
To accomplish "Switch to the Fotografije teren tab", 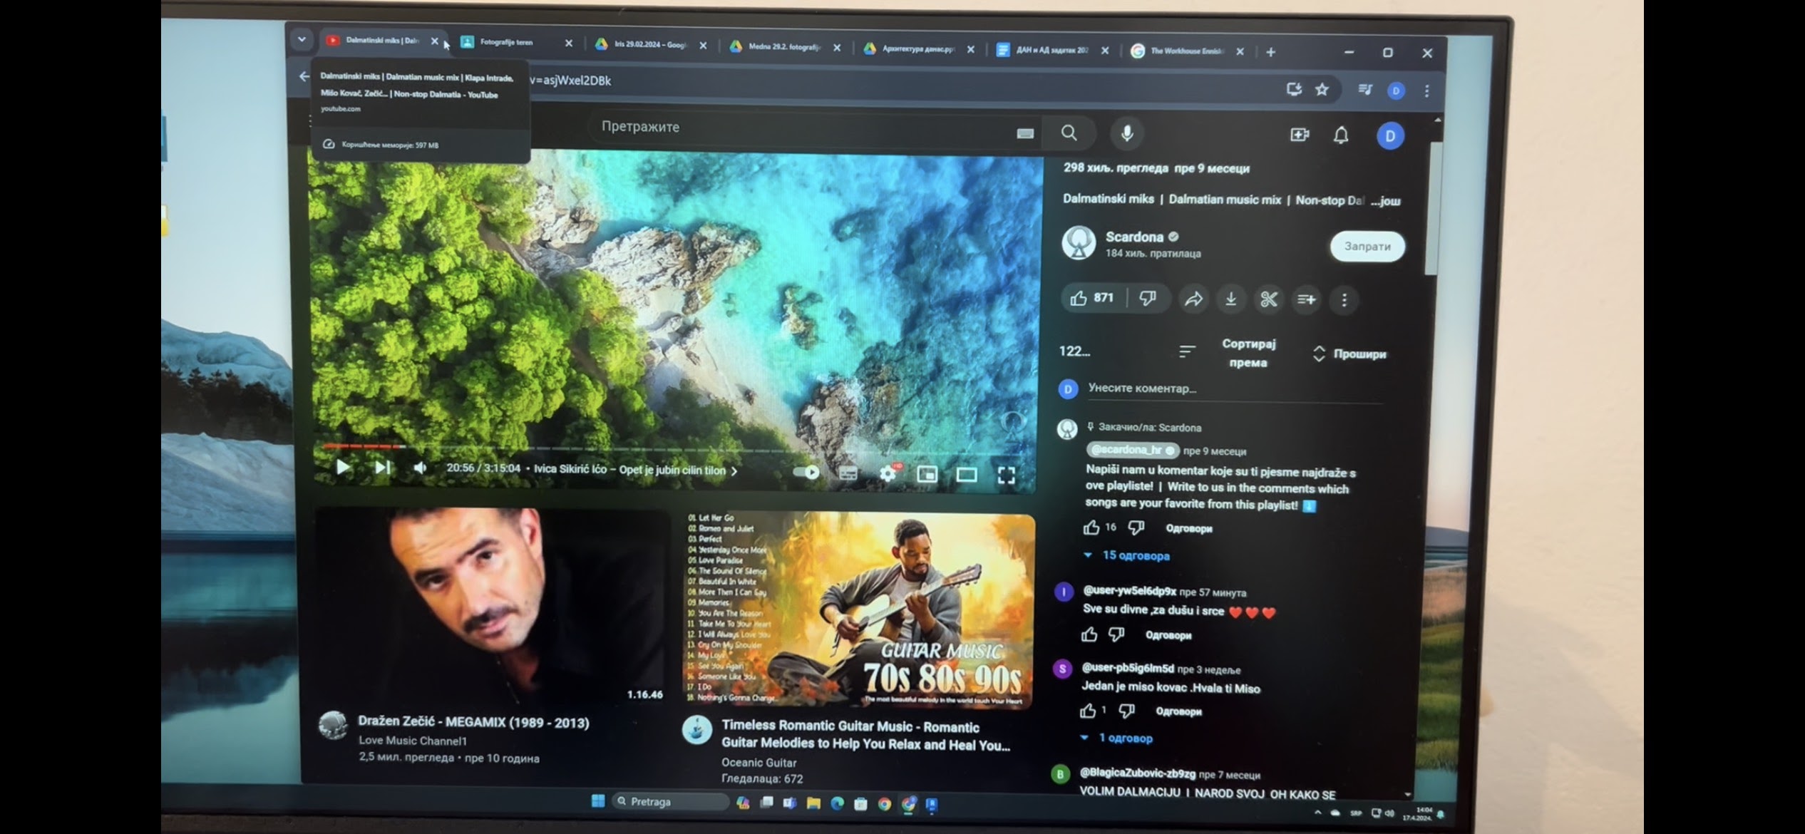I will pyautogui.click(x=506, y=43).
